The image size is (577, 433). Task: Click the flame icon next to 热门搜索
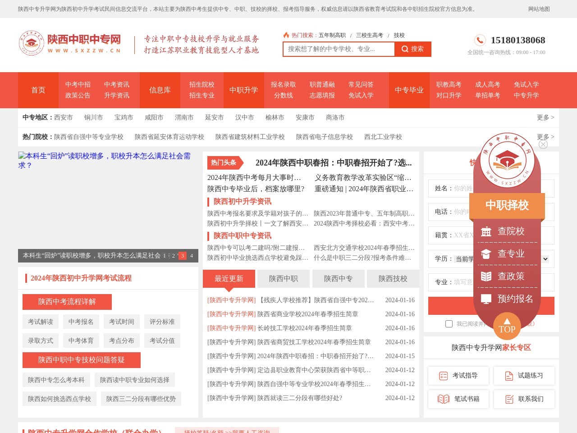click(286, 35)
